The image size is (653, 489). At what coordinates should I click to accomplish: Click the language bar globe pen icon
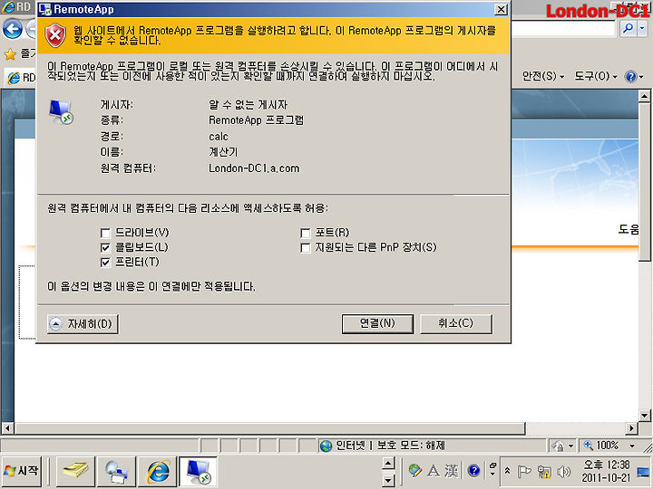tap(415, 471)
